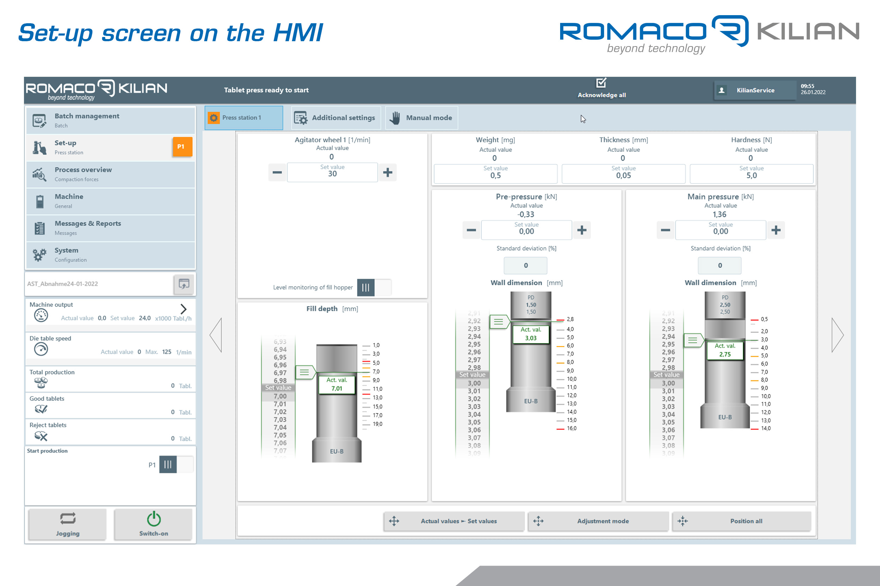The width and height of the screenshot is (880, 586).
Task: Edit Pre-pressure standard deviation field
Action: coord(526,265)
